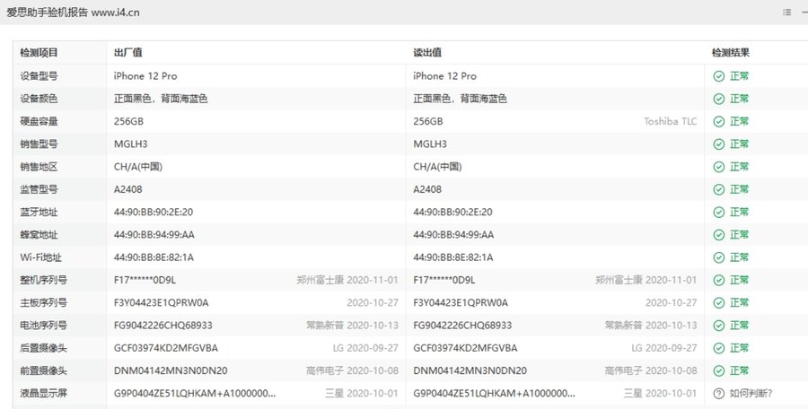Click F17******0D9L in the 读出值 column
808x409 pixels.
pos(444,280)
